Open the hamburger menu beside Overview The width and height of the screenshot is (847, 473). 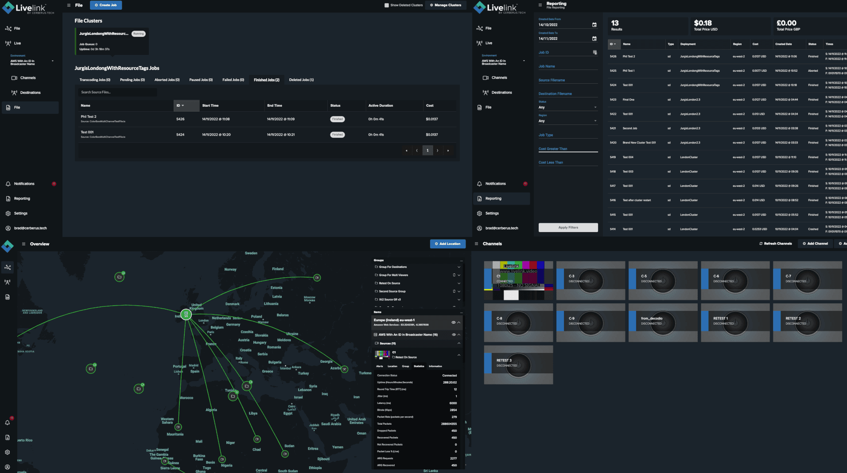coord(23,244)
